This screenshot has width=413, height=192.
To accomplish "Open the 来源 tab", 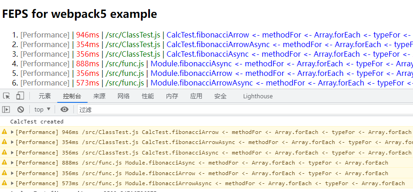I will pos(99,96).
